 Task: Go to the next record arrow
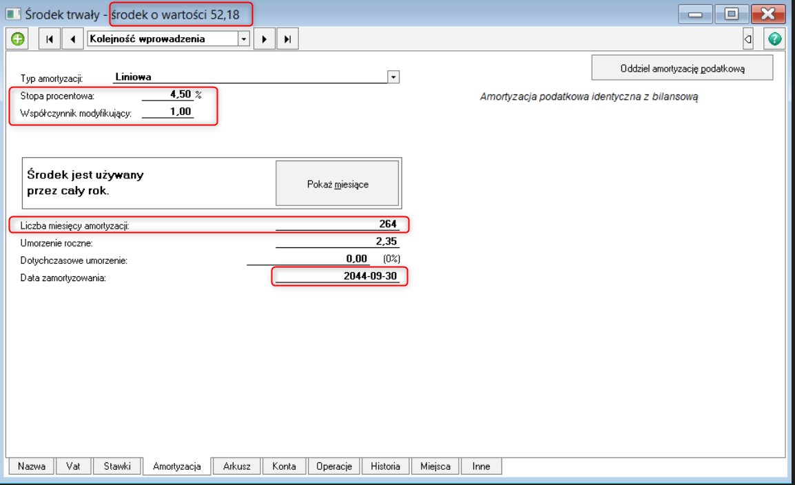pos(264,39)
